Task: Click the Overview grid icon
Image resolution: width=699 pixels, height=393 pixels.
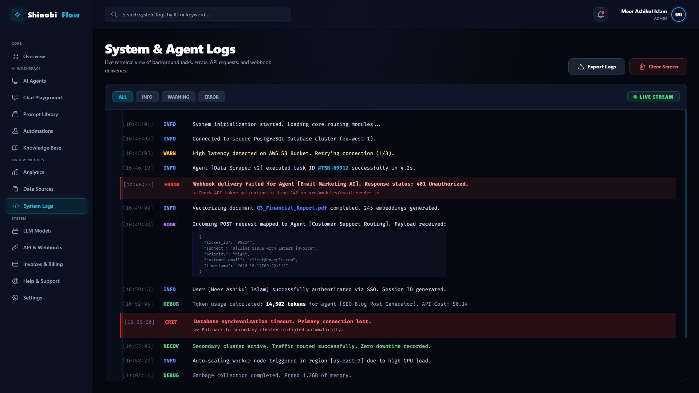Action: pos(15,56)
